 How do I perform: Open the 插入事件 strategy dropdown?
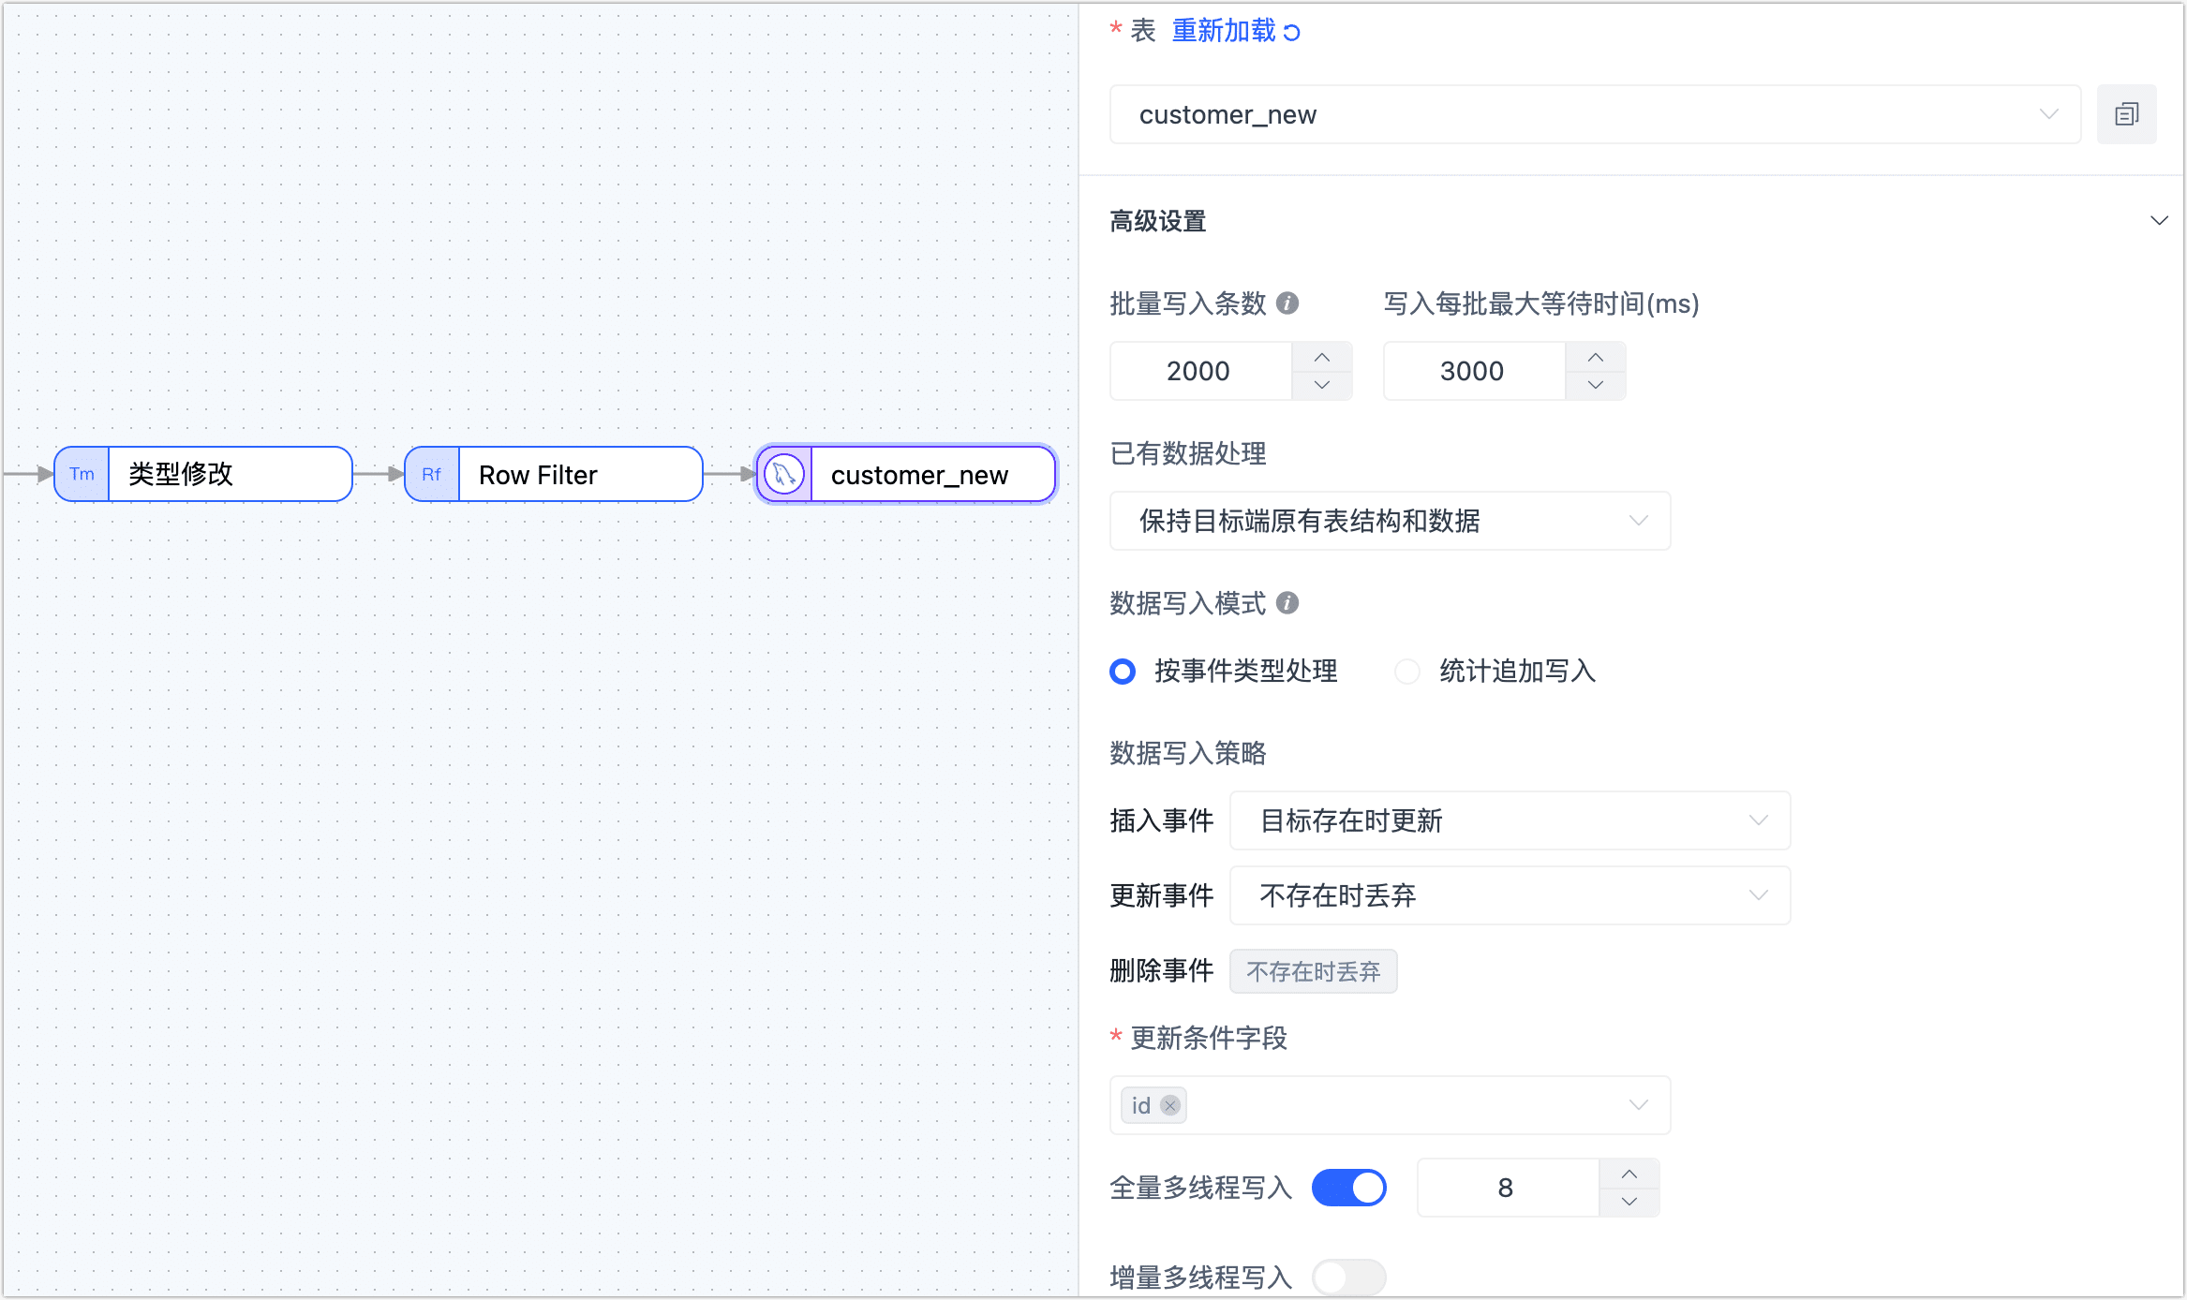(x=1509, y=820)
